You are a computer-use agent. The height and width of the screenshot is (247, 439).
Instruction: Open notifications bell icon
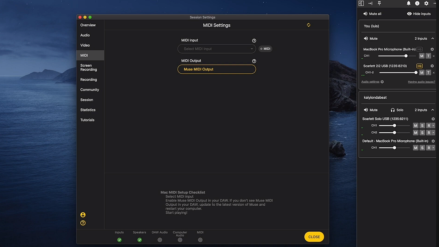[x=409, y=3]
